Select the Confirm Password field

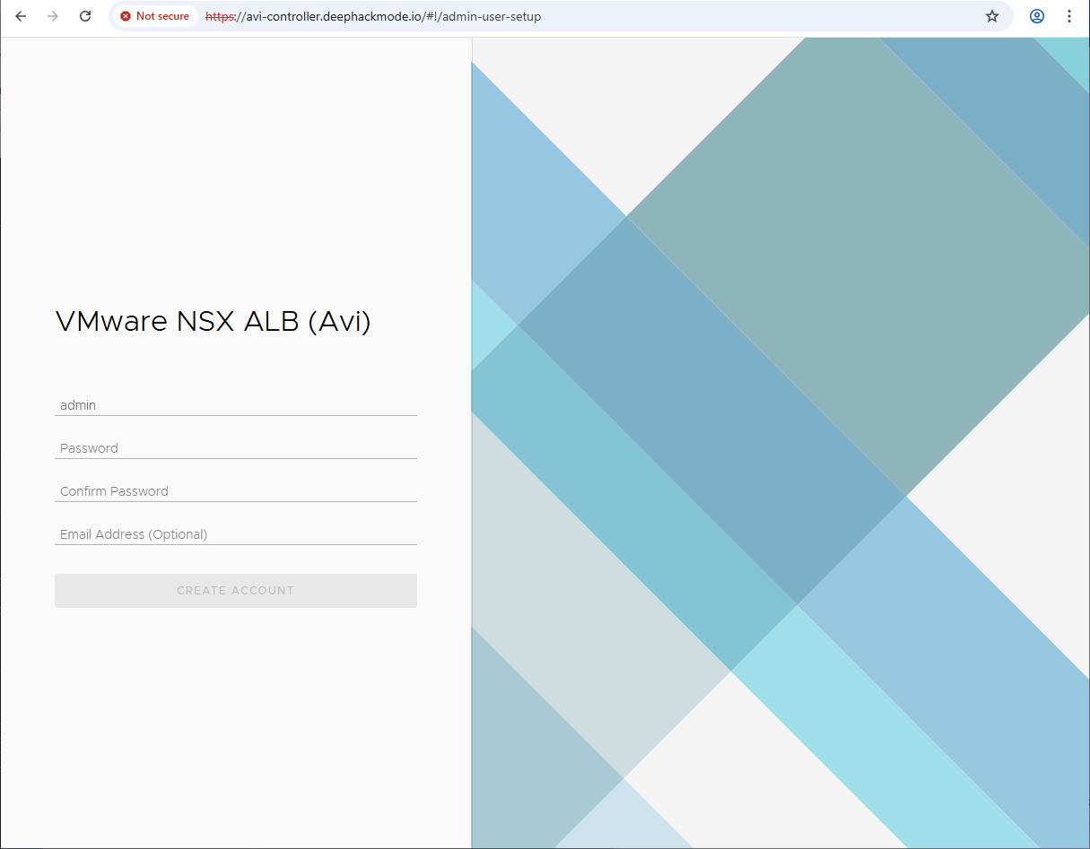[x=236, y=491]
